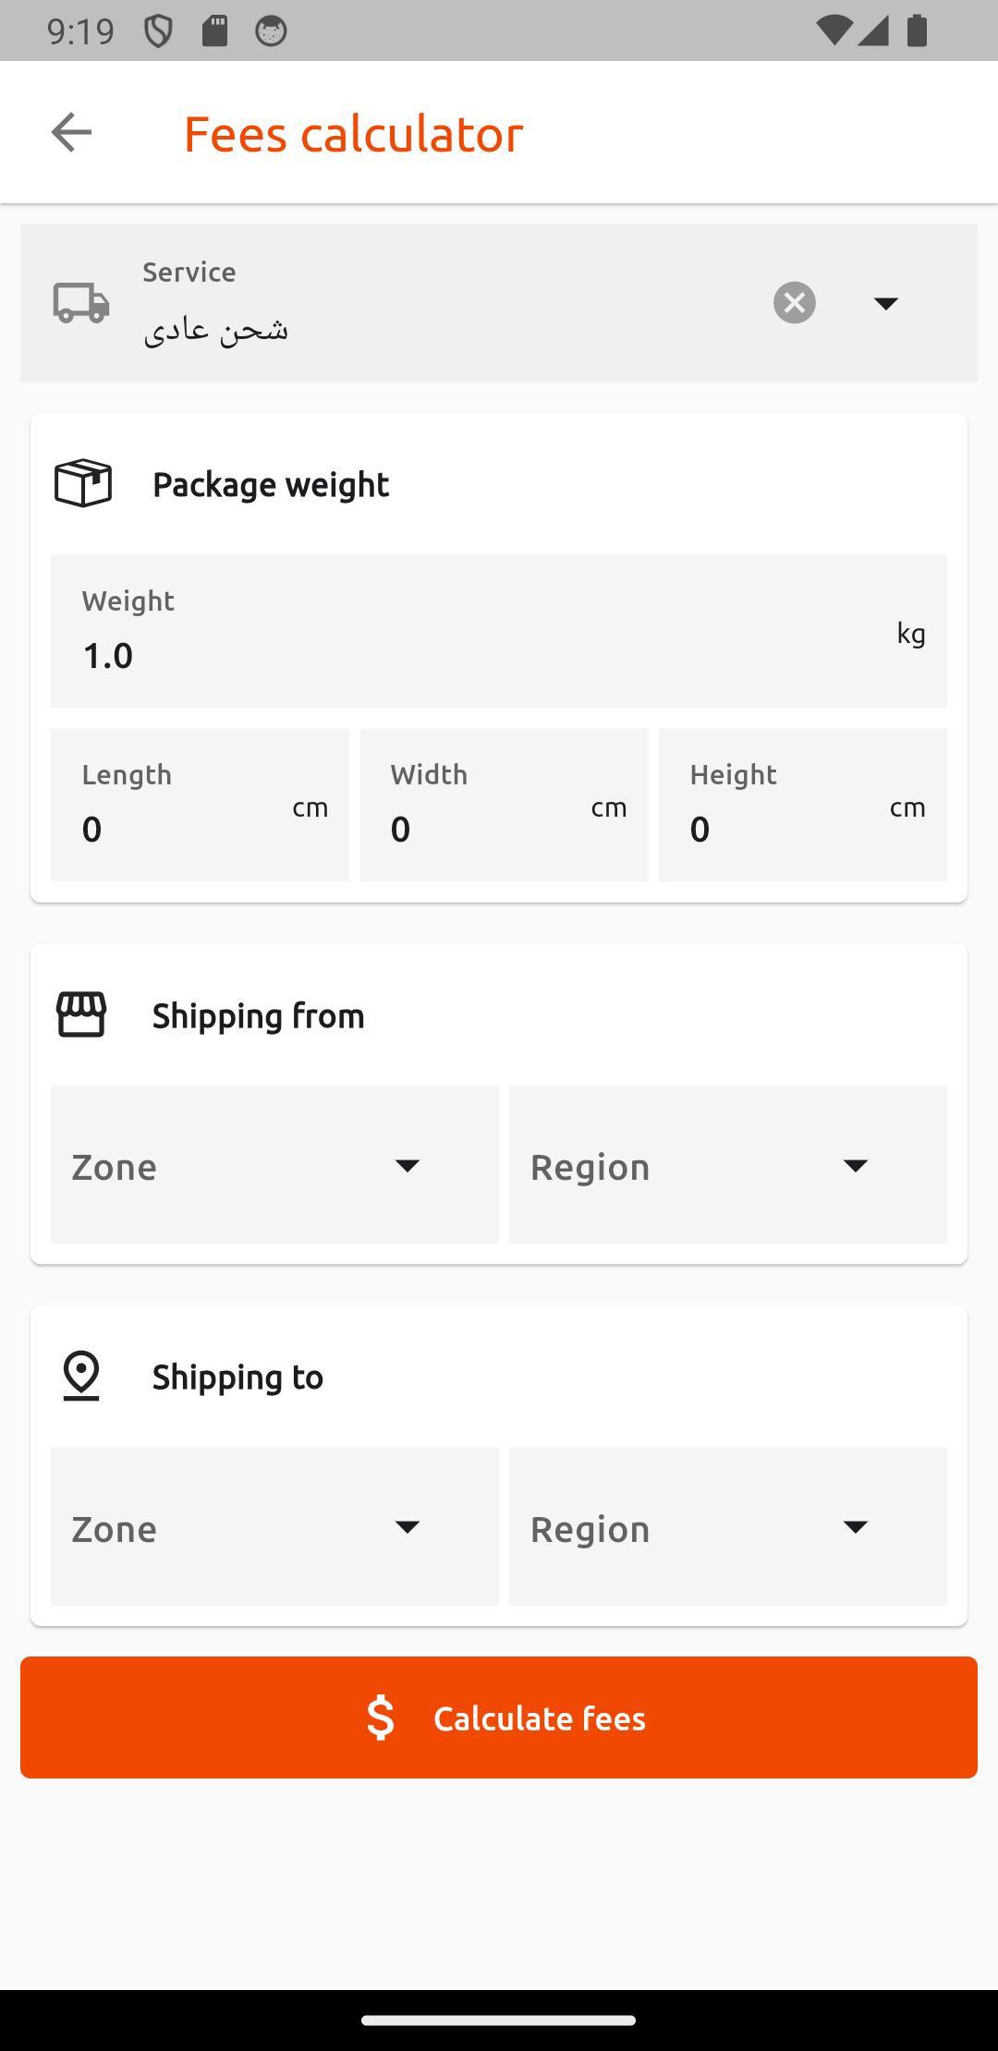The height and width of the screenshot is (2051, 998).
Task: Tap the Shipping to location pin icon
Action: [x=81, y=1376]
